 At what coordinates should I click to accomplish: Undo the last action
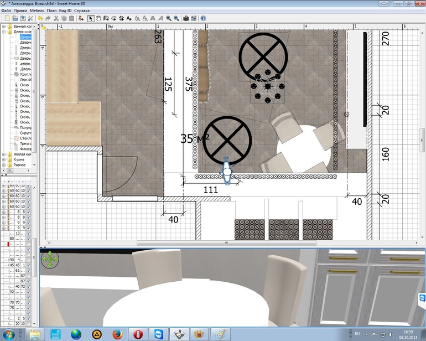[40, 18]
